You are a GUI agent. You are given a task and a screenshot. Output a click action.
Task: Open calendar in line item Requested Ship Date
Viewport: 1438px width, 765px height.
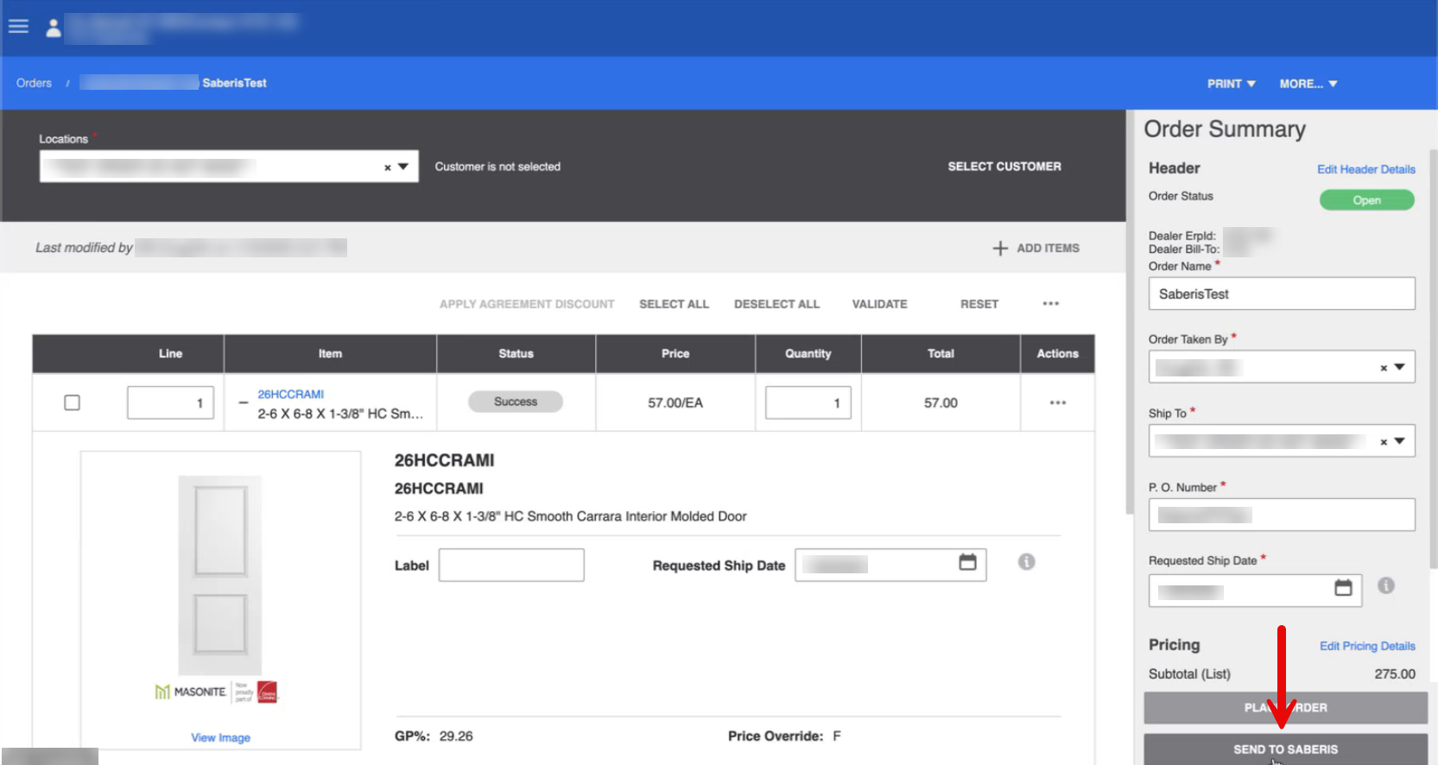(967, 563)
